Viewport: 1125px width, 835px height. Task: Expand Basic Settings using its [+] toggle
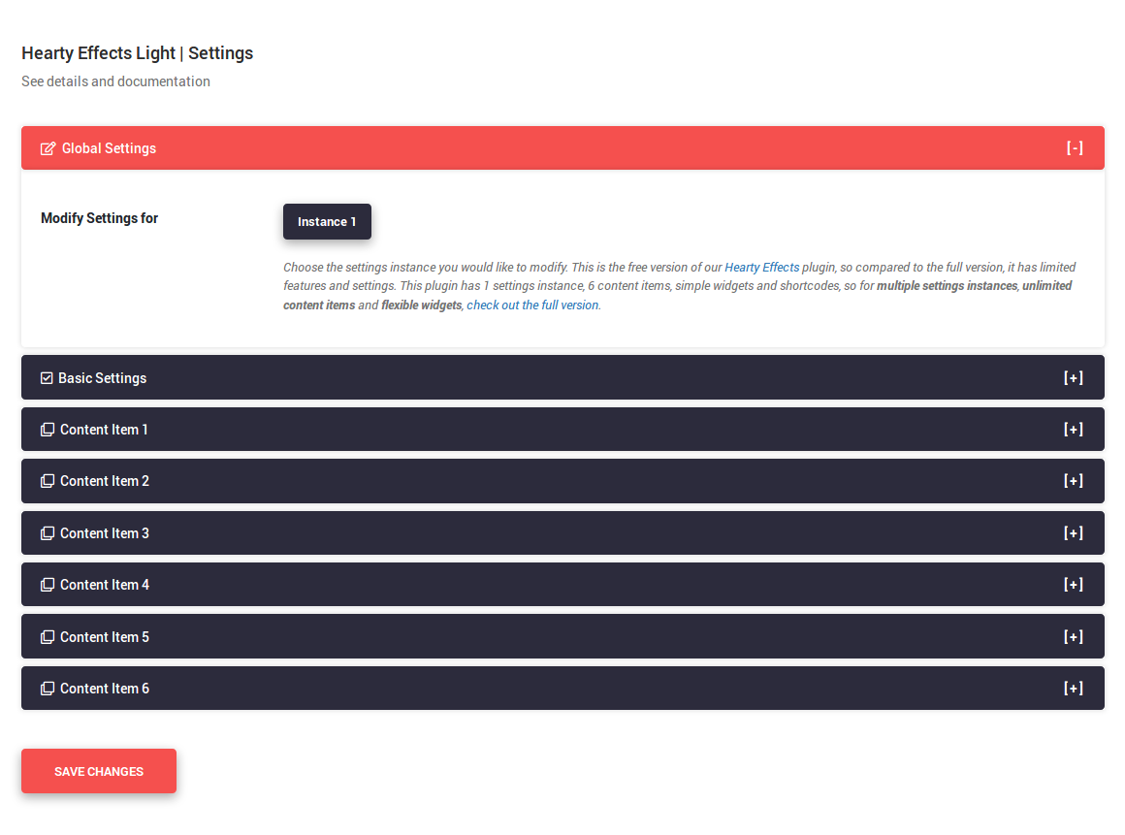(1074, 378)
